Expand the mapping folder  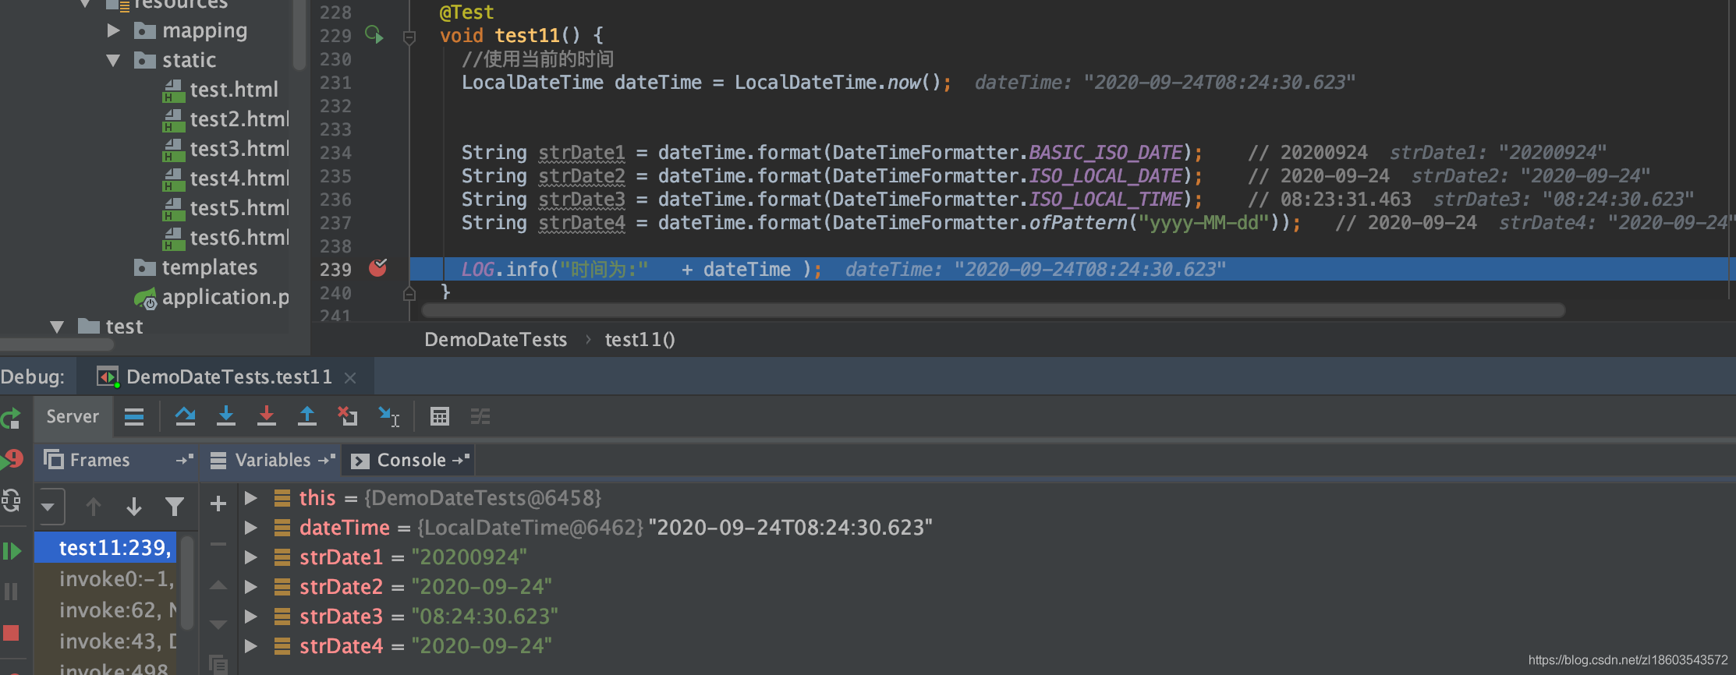(x=114, y=30)
